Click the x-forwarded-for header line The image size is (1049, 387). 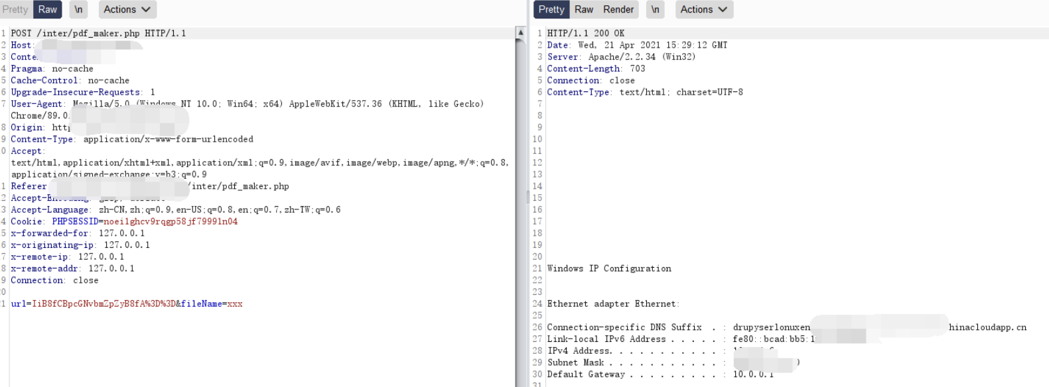tap(78, 233)
